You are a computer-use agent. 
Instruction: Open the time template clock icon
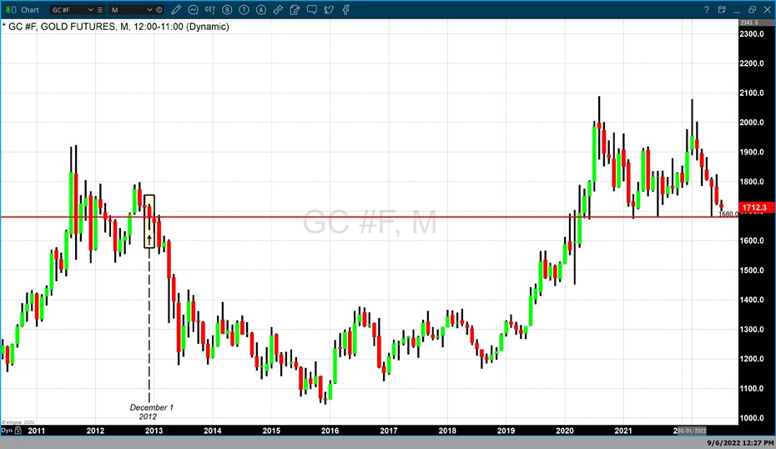[159, 10]
